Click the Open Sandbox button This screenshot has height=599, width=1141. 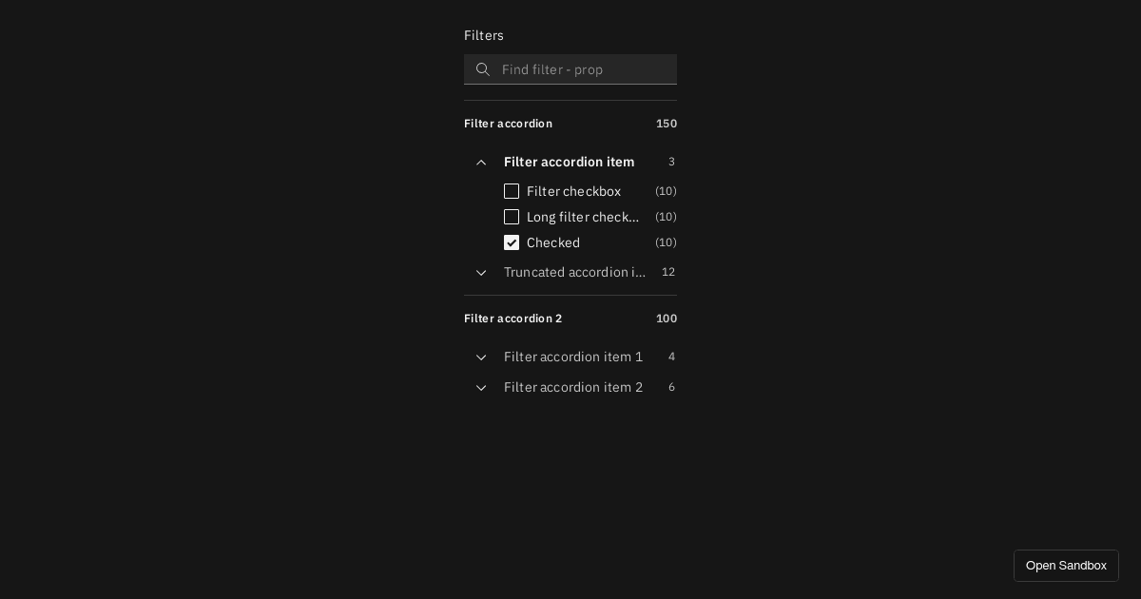pos(1066,566)
